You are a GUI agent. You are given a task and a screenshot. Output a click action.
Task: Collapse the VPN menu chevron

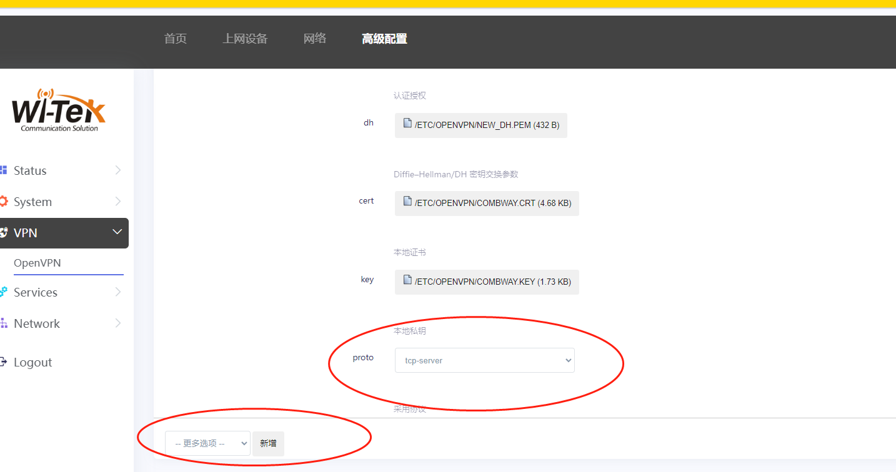[117, 232]
